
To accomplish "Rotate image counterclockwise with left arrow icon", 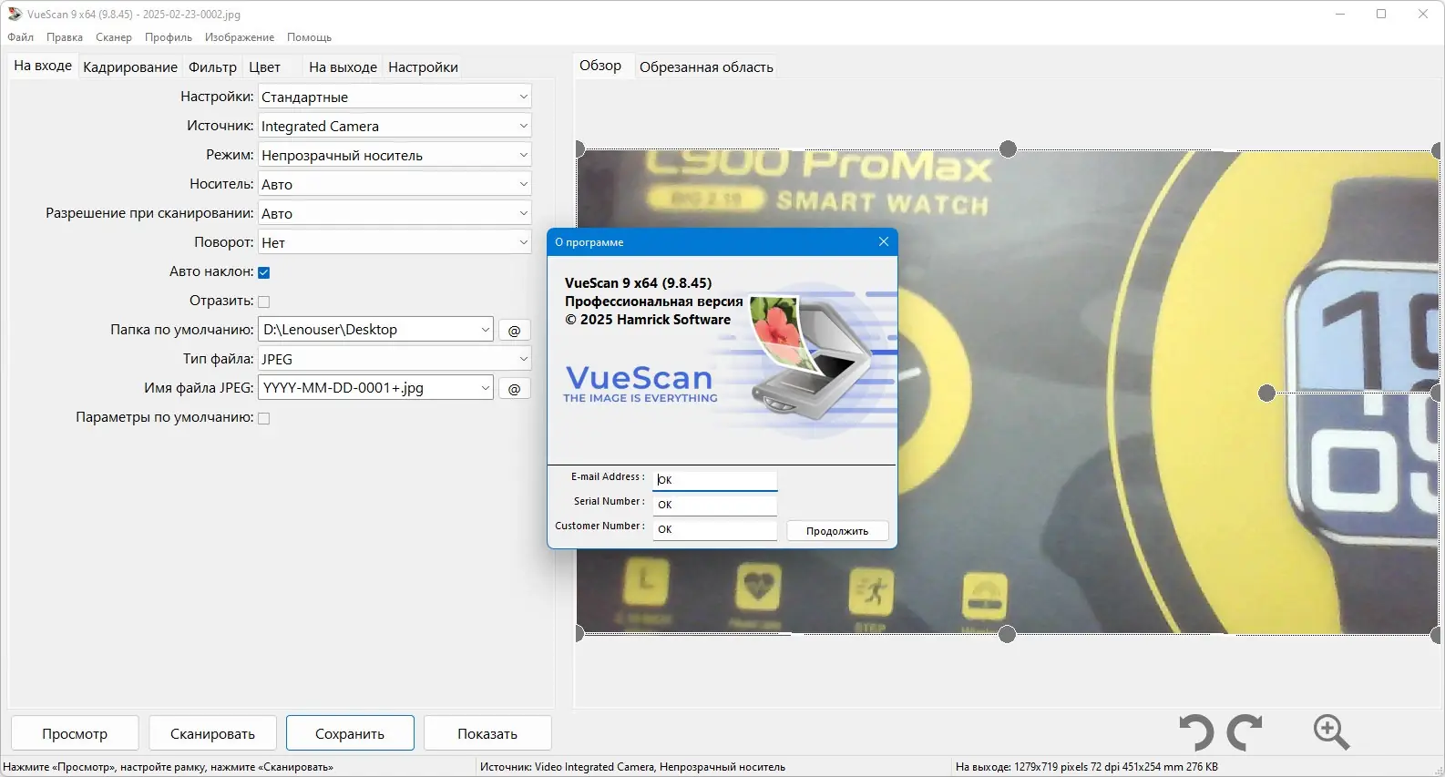I will point(1196,732).
